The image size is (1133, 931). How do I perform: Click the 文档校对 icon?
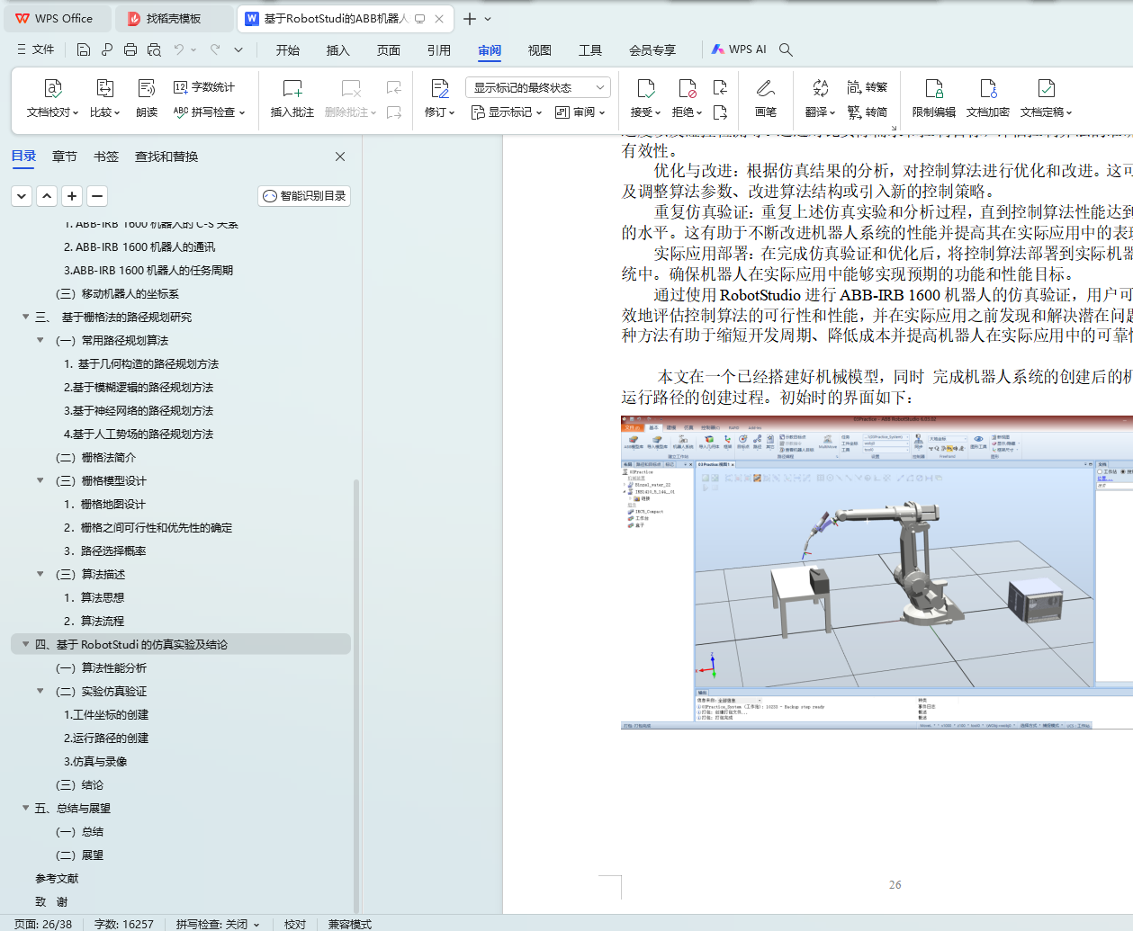(x=52, y=88)
